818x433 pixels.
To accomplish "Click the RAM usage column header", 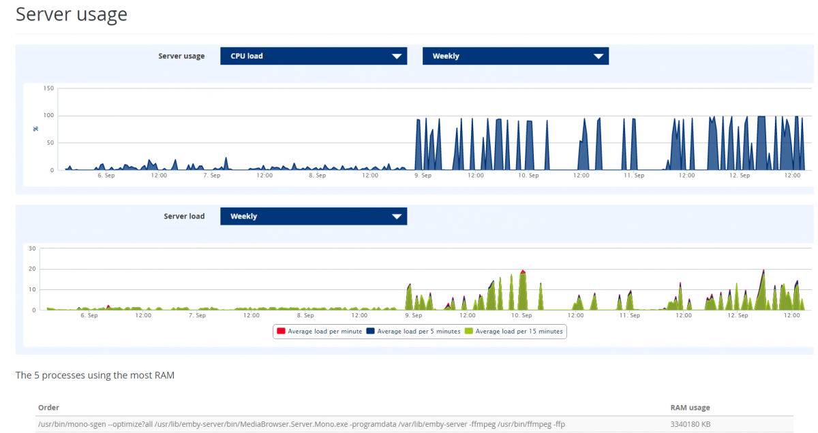I will (690, 408).
